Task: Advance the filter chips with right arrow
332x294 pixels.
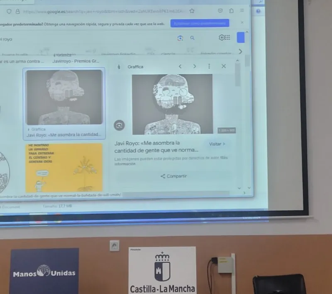Action: [240, 51]
